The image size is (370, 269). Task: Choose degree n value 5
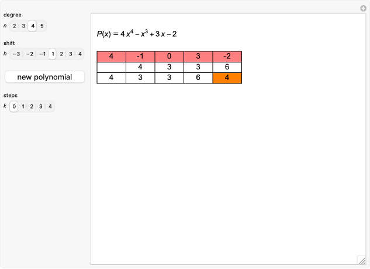point(42,26)
